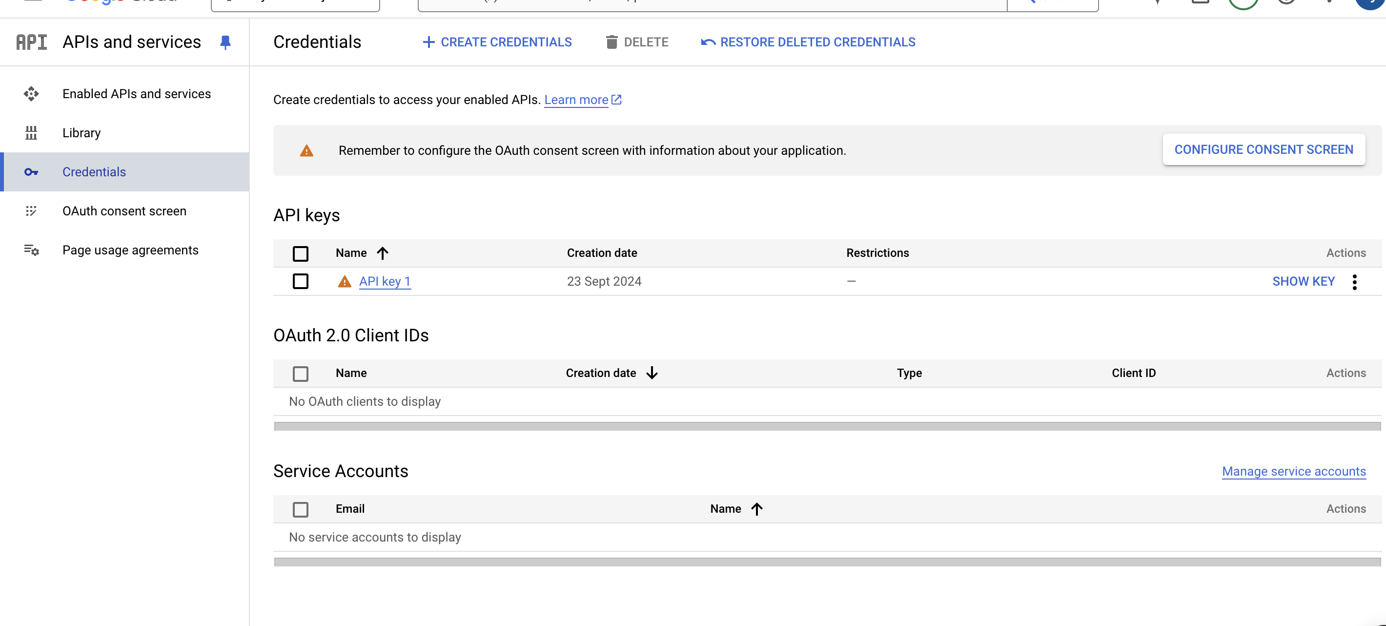Click the Restrictions column header
This screenshot has height=626, width=1386.
(x=877, y=253)
